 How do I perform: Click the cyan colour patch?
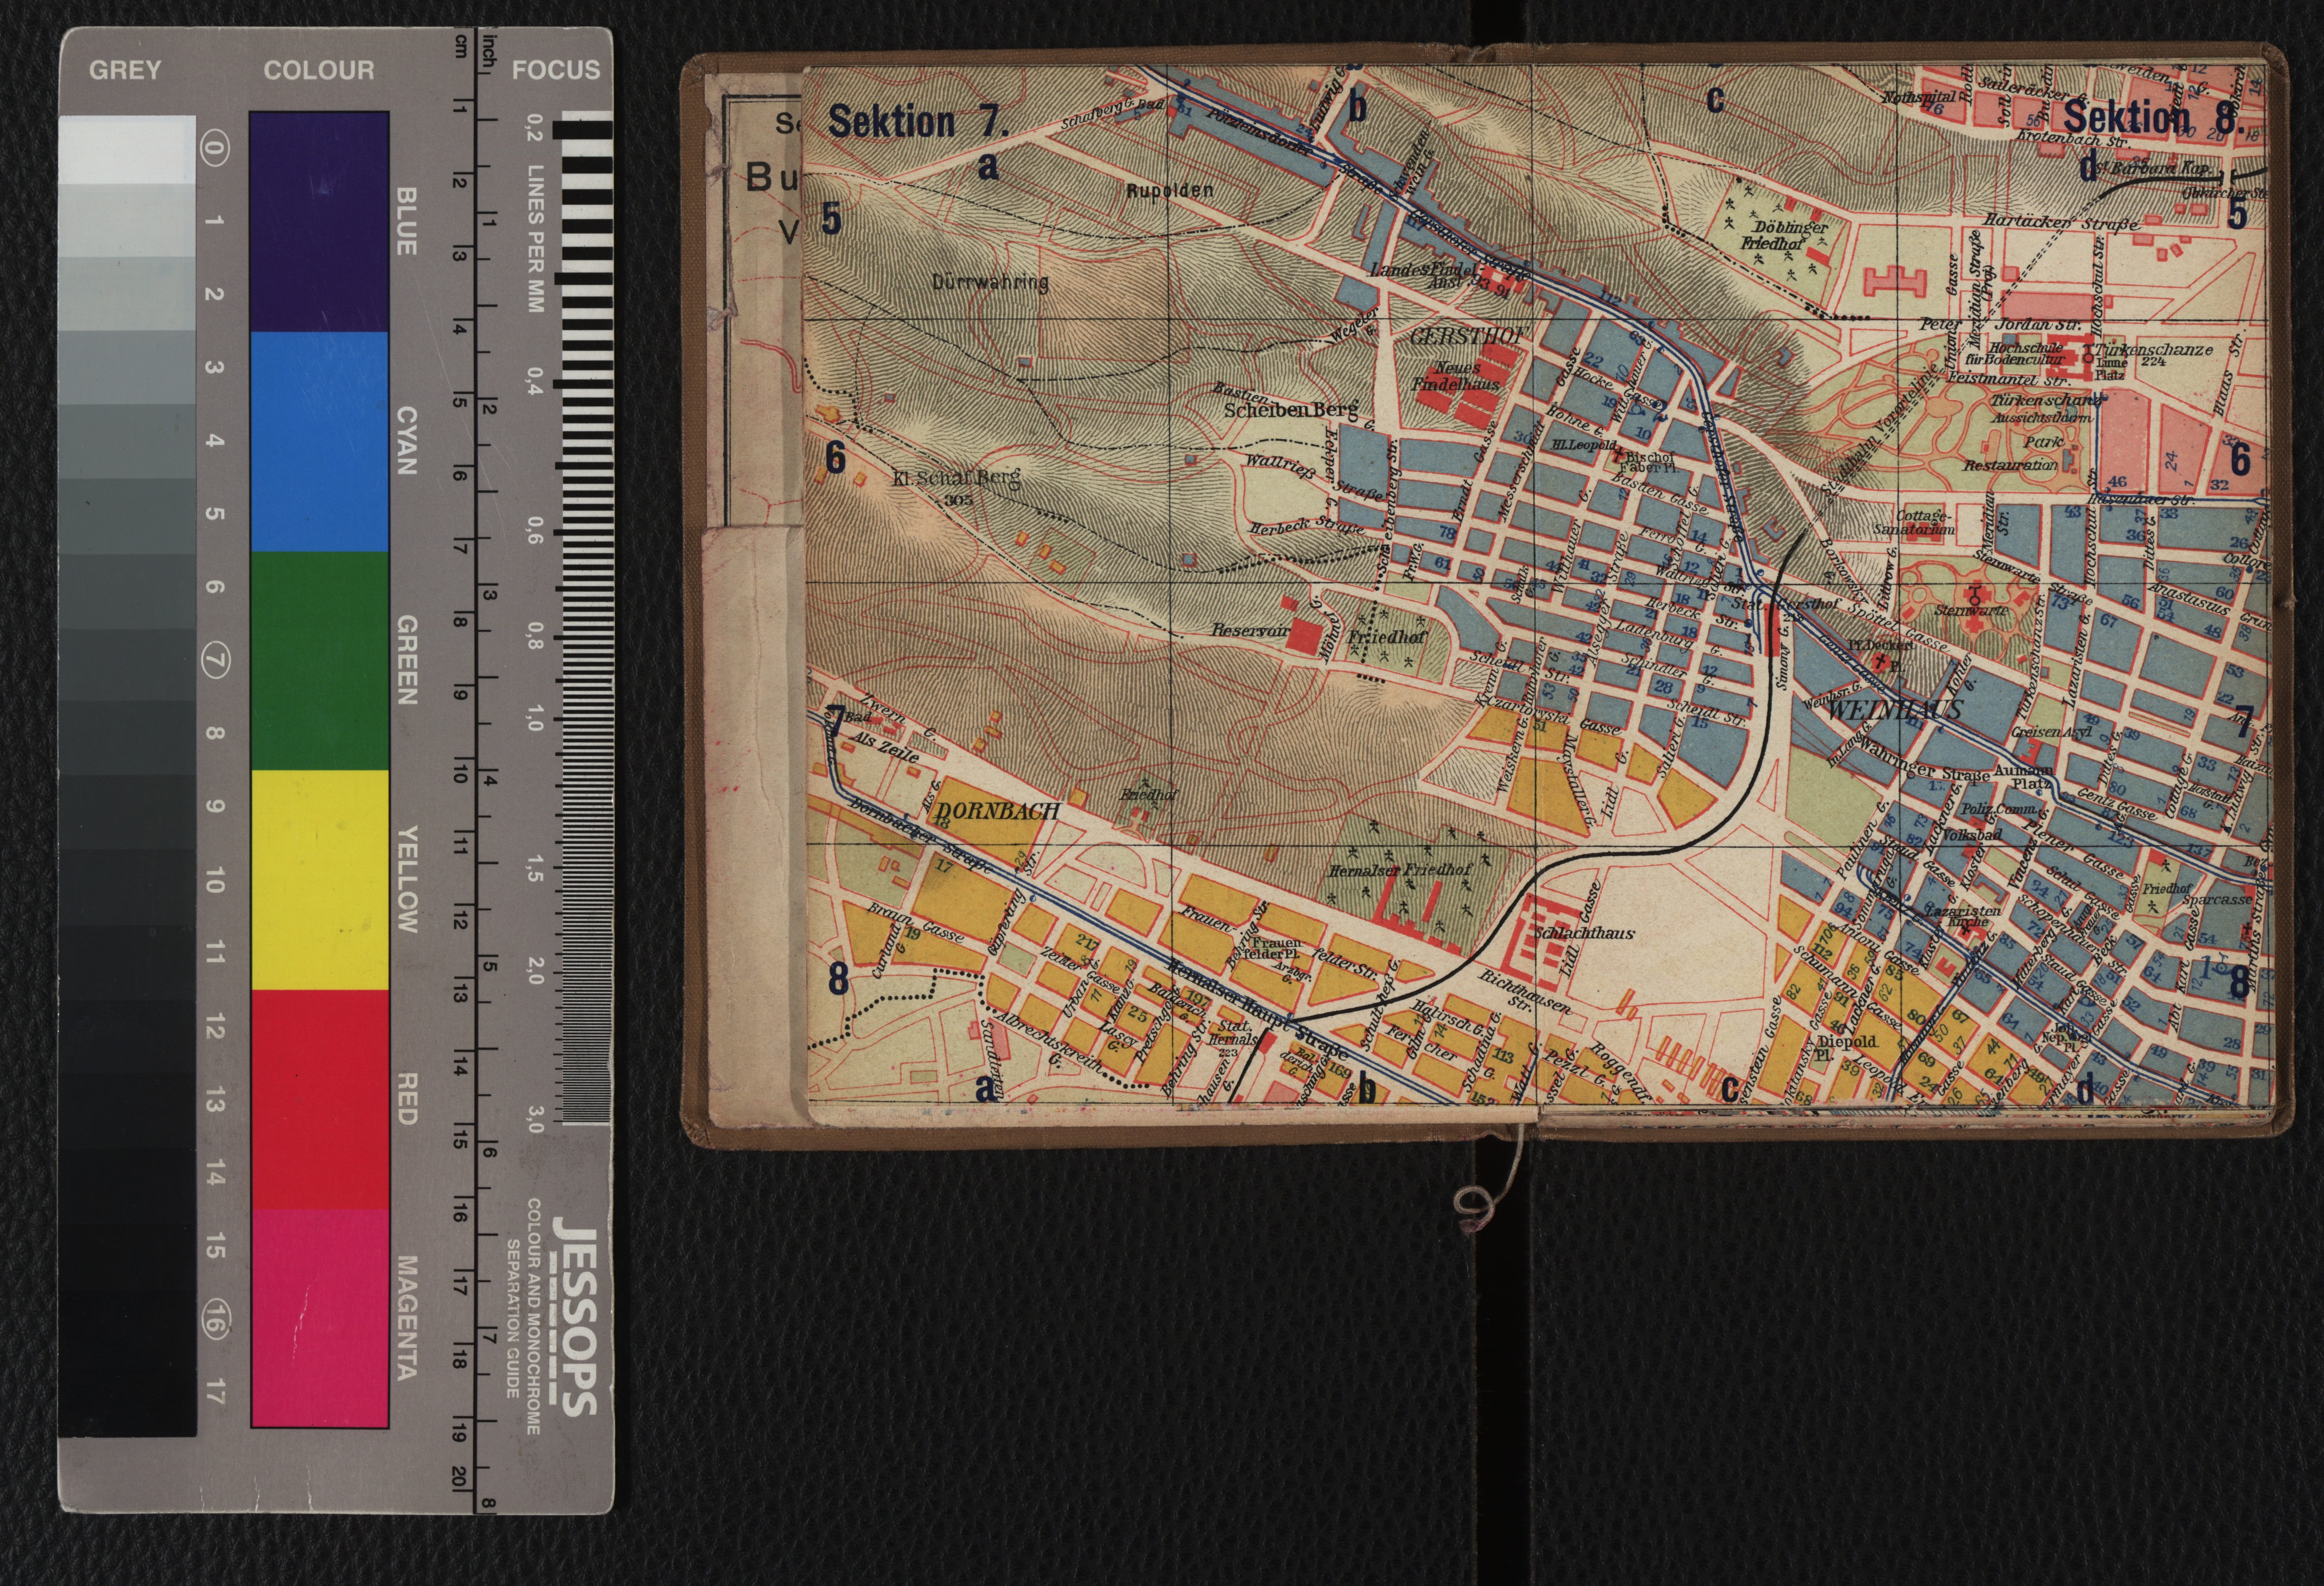(319, 442)
